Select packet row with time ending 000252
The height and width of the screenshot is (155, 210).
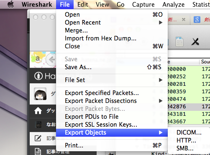point(189,77)
